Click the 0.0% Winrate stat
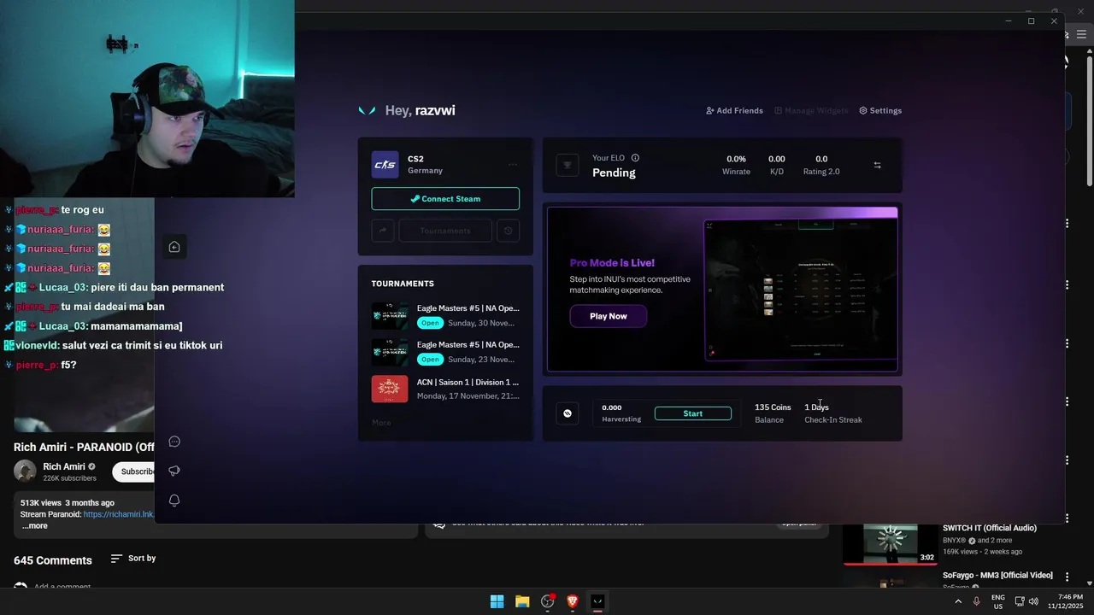The height and width of the screenshot is (615, 1094). 736,165
